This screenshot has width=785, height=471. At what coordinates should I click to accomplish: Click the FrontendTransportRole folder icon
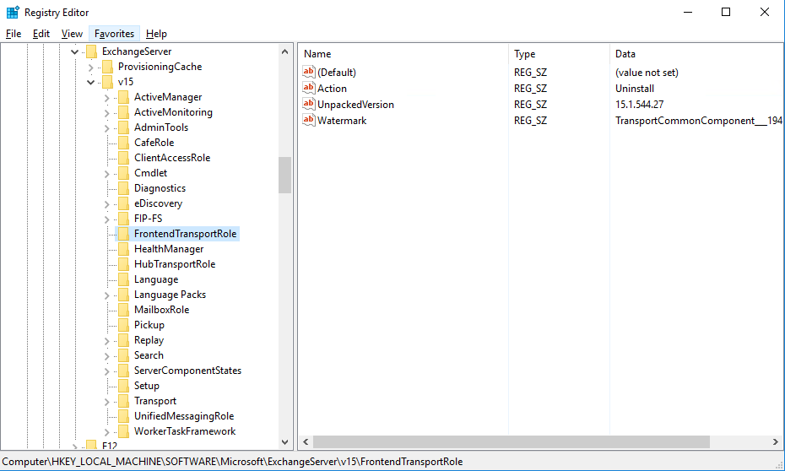click(x=123, y=234)
